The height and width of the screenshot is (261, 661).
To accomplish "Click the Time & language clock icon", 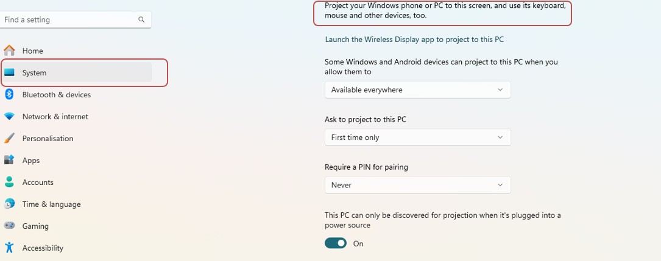I will pos(9,204).
